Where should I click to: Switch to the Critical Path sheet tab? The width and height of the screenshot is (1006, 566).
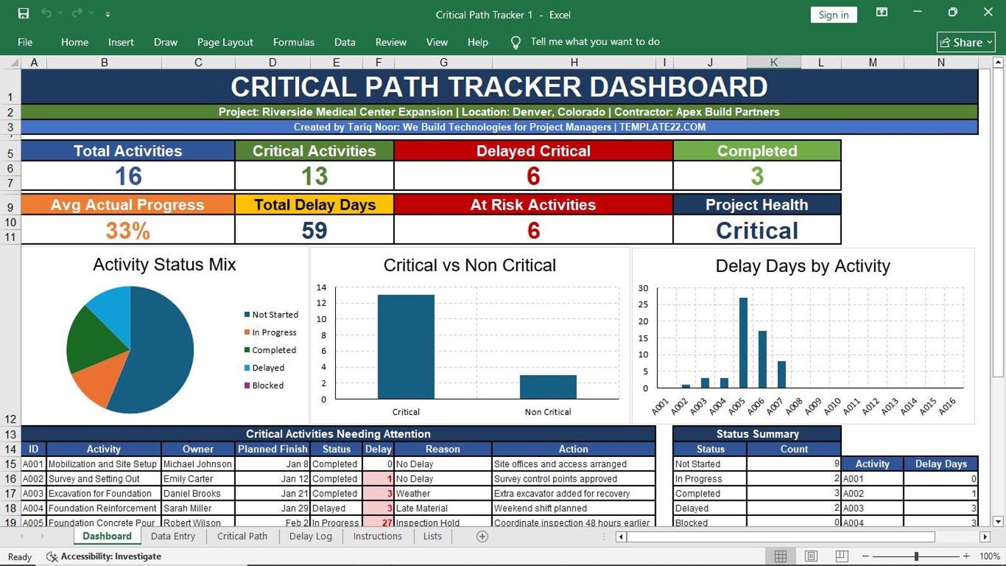point(242,536)
